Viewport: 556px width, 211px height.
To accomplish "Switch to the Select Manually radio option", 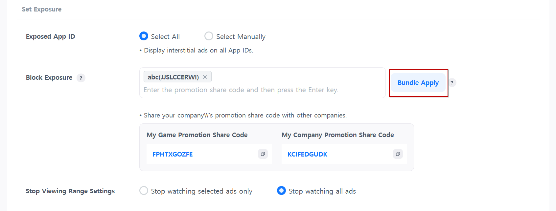I will pos(209,36).
